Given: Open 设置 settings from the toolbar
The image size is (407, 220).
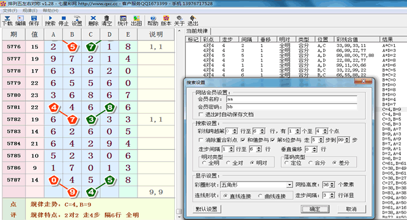Looking at the screenshot, I should click(77, 21).
